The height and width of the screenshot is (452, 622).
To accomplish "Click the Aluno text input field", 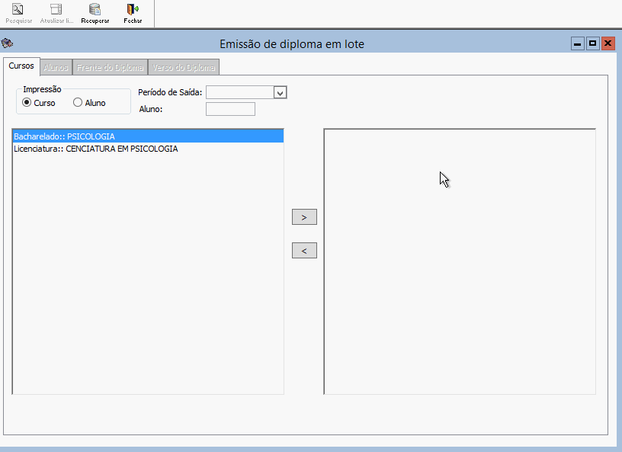I will [230, 109].
